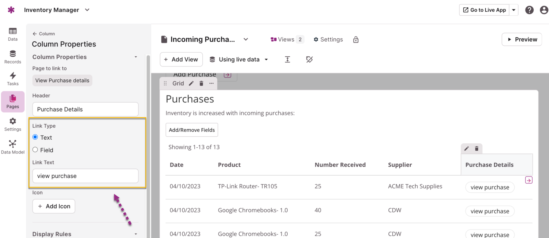
Task: Open Data Model from the sidebar
Action: click(x=13, y=147)
